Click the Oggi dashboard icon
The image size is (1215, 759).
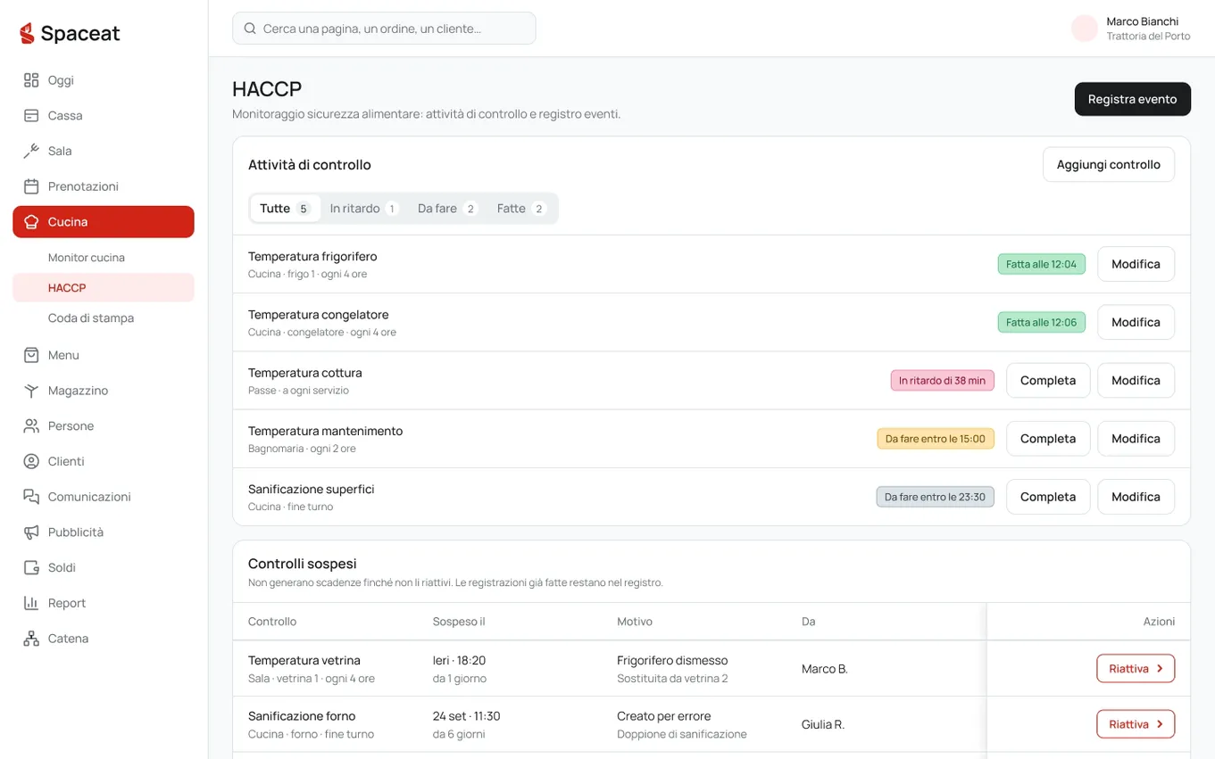point(31,80)
